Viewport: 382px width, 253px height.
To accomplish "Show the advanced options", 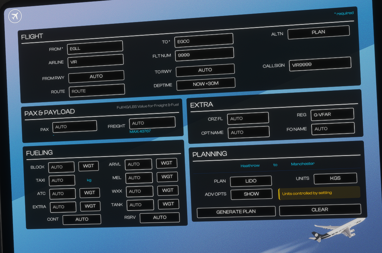I will [251, 194].
